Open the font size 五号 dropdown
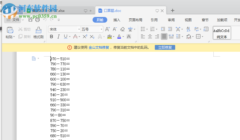Image resolution: width=240 pixels, height=140 pixels. (x=101, y=29)
